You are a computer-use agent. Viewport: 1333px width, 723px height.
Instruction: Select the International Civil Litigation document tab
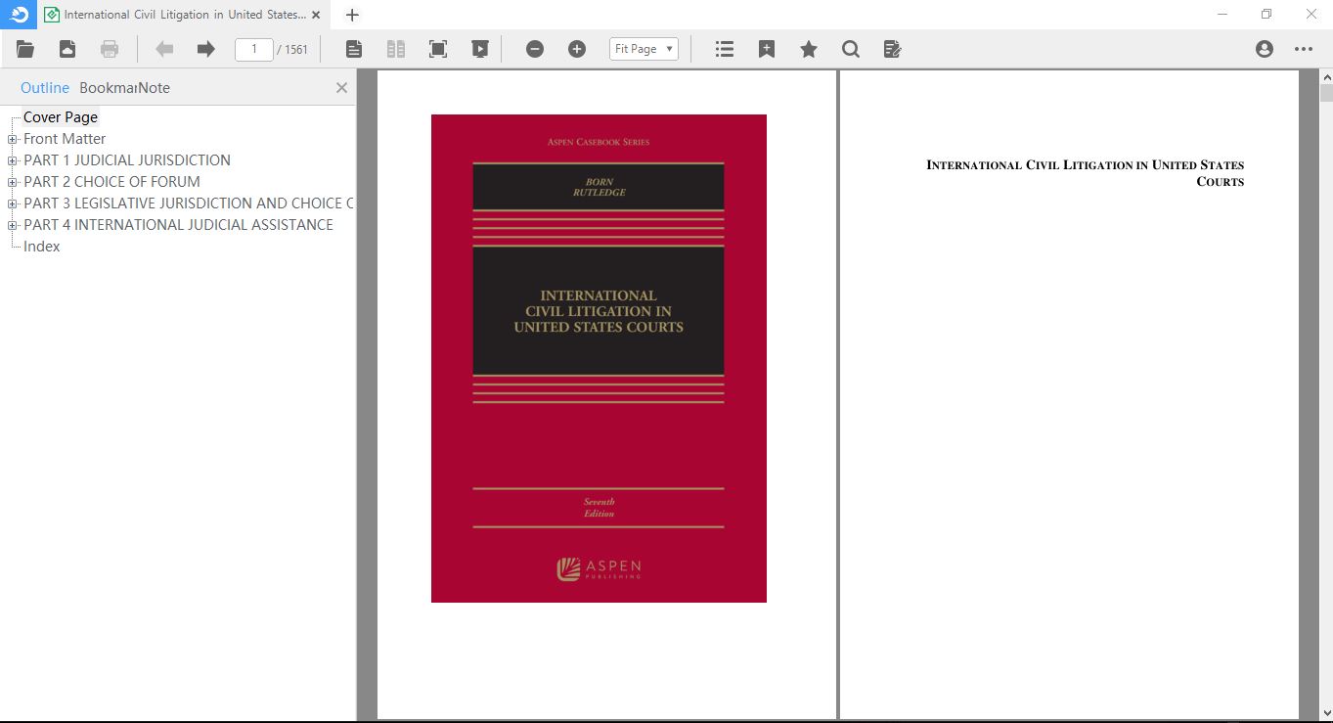[183, 15]
